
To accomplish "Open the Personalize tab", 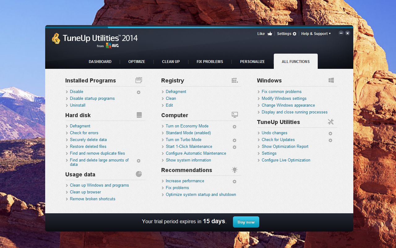I will pyautogui.click(x=252, y=62).
